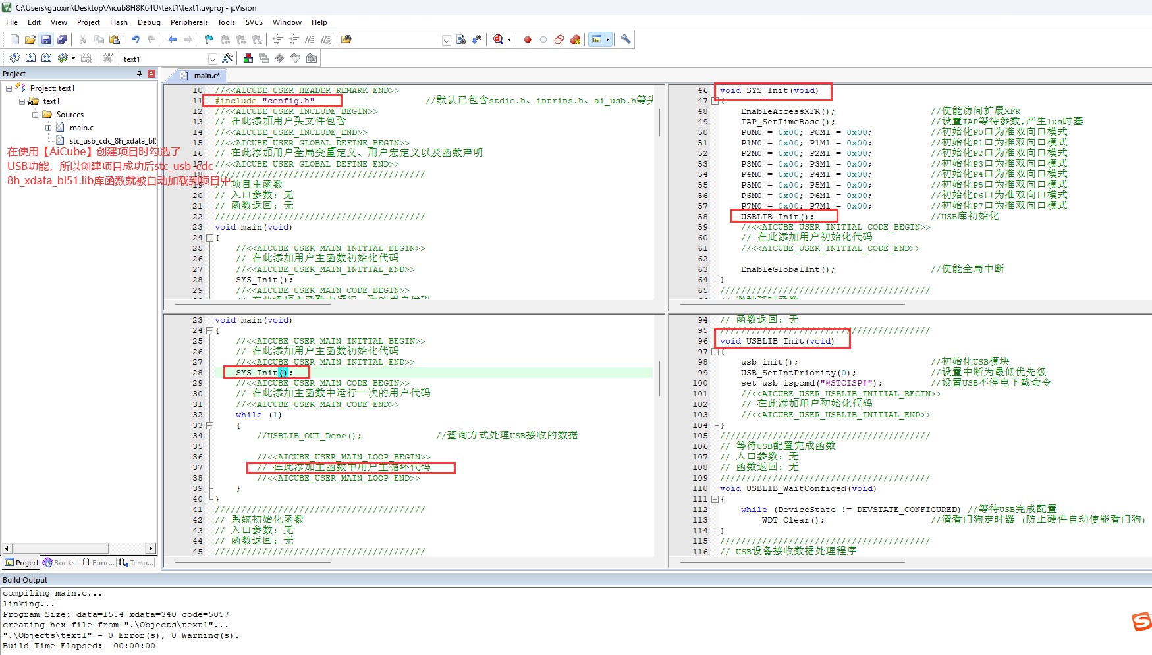Undo the last edit
The image size is (1152, 655).
coord(136,39)
